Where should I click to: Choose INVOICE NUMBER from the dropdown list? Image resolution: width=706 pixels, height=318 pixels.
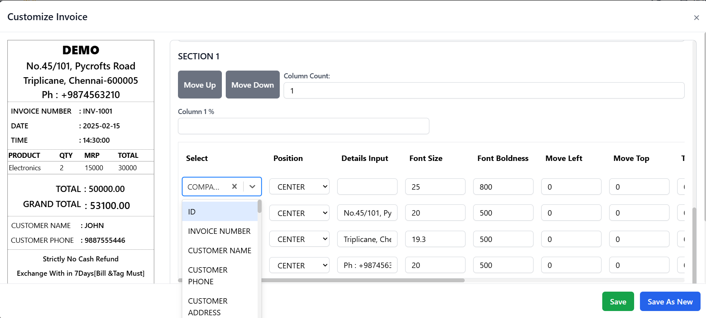click(220, 231)
